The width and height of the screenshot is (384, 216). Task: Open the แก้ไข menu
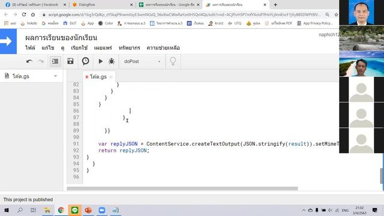(x=48, y=48)
